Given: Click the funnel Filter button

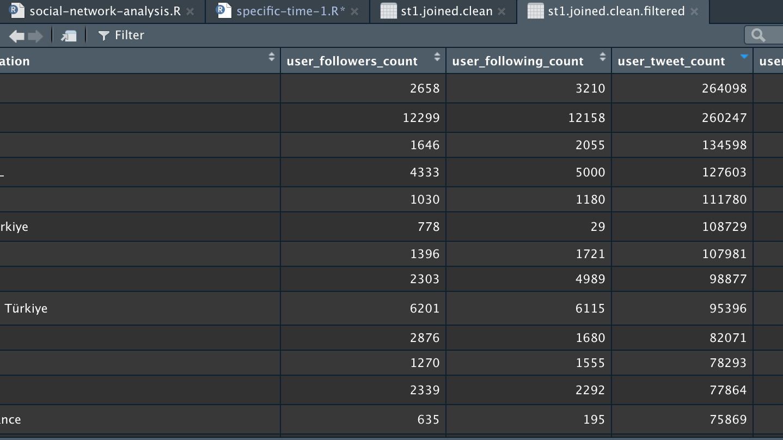Looking at the screenshot, I should 121,35.
